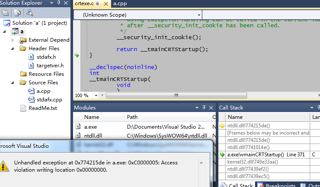Click Show All Files icon in Solution Explorer
Screen dimensions: 320x187
[x=17, y=13]
